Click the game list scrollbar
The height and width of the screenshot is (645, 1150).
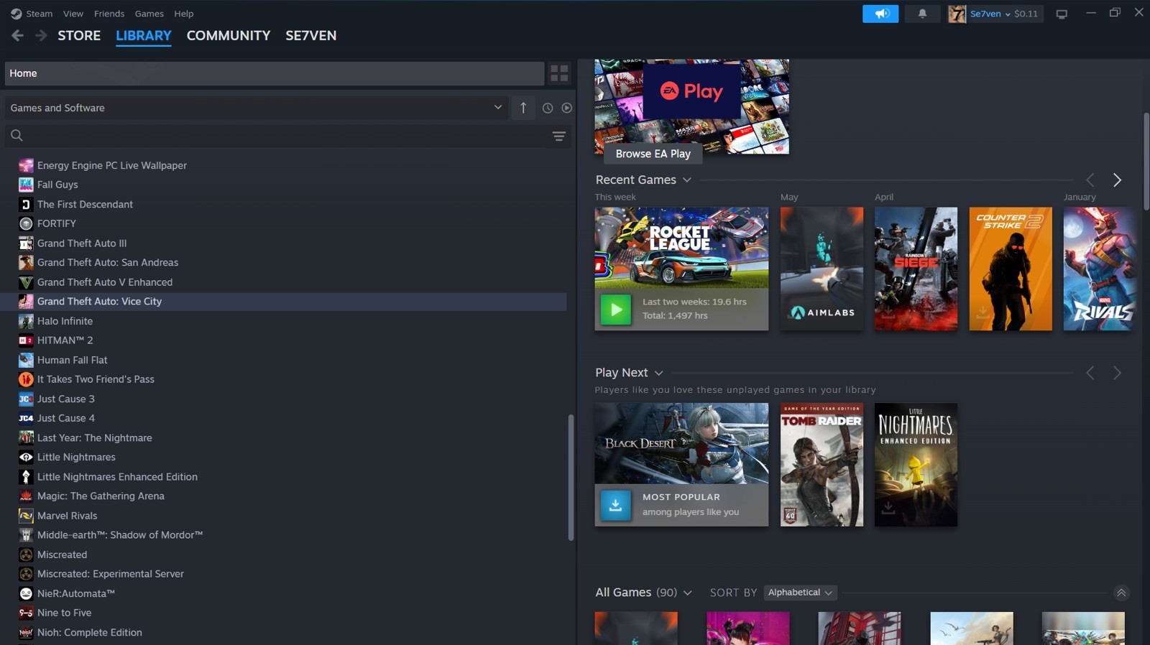(571, 478)
